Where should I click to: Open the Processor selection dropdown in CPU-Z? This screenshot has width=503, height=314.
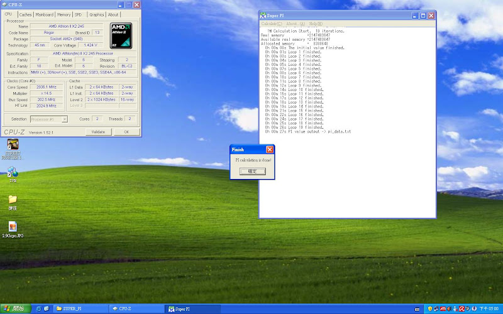[x=65, y=119]
